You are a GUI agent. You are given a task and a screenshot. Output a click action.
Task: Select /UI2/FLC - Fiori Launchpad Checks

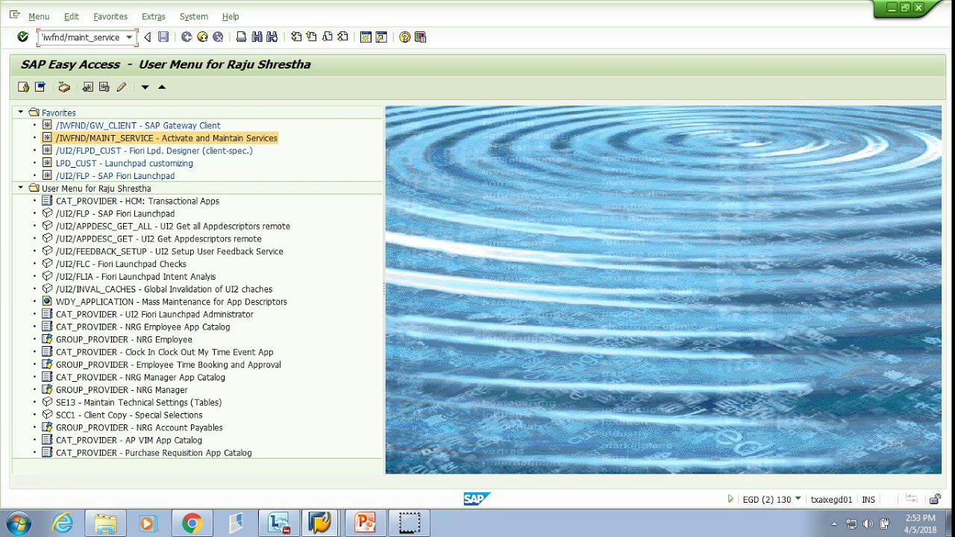121,264
